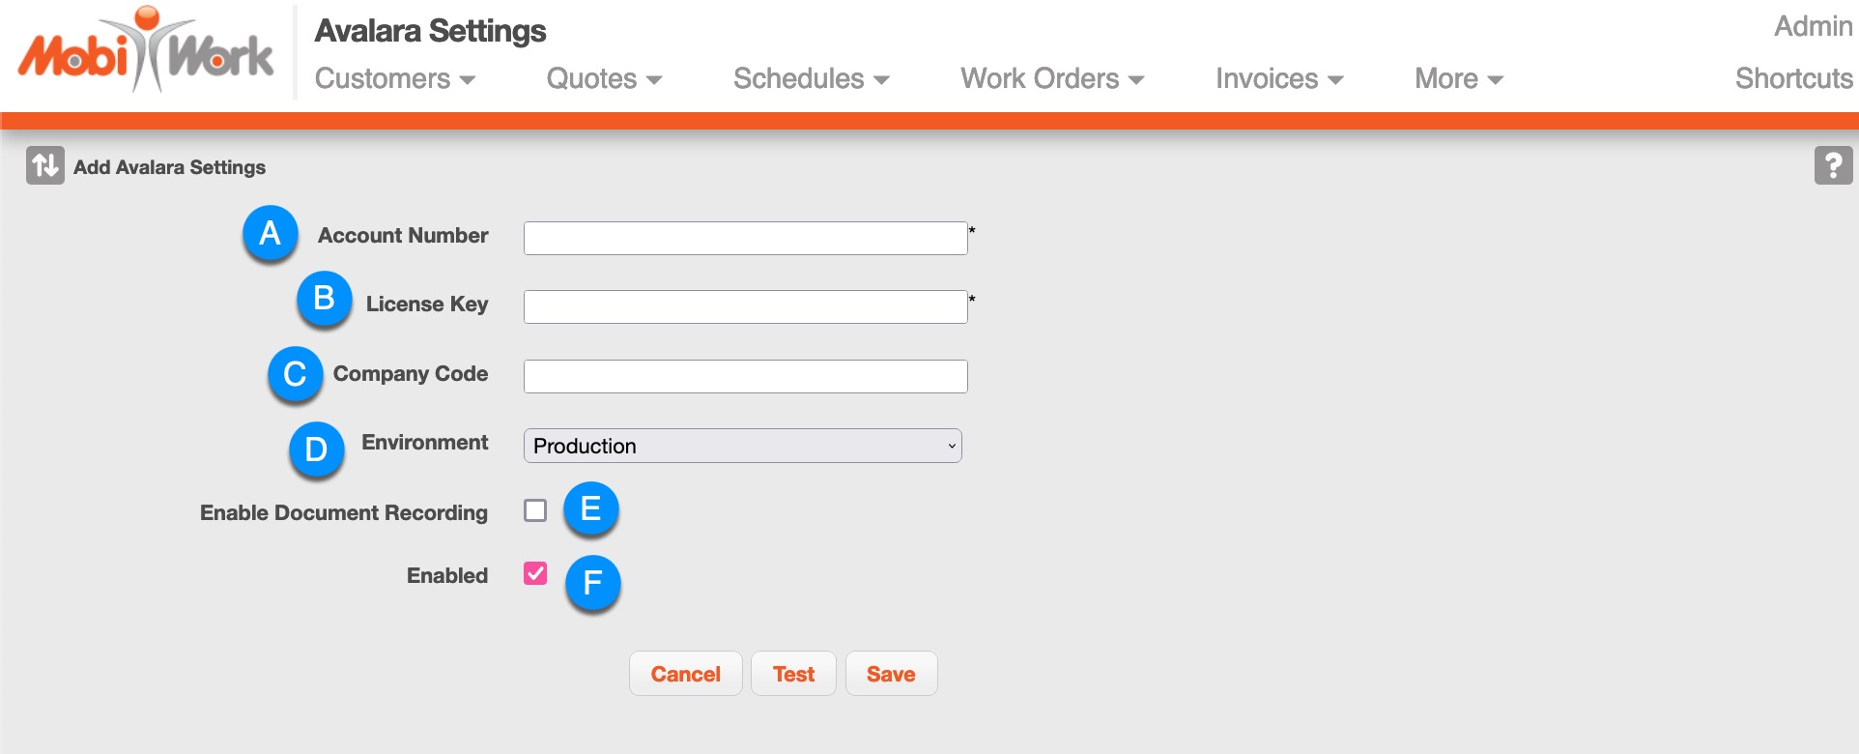
Task: Expand the Work Orders menu
Action: point(1051,79)
